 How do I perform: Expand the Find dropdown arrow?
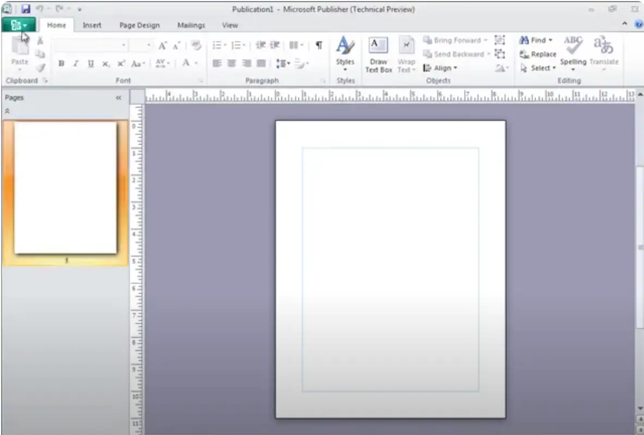click(550, 40)
